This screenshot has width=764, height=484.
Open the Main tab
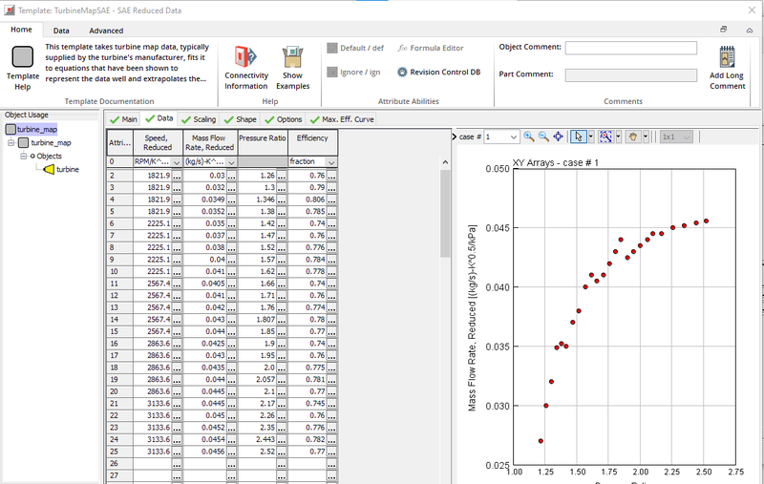[x=124, y=119]
